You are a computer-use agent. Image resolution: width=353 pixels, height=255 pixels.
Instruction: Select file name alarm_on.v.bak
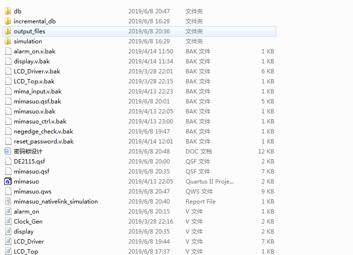tap(35, 51)
